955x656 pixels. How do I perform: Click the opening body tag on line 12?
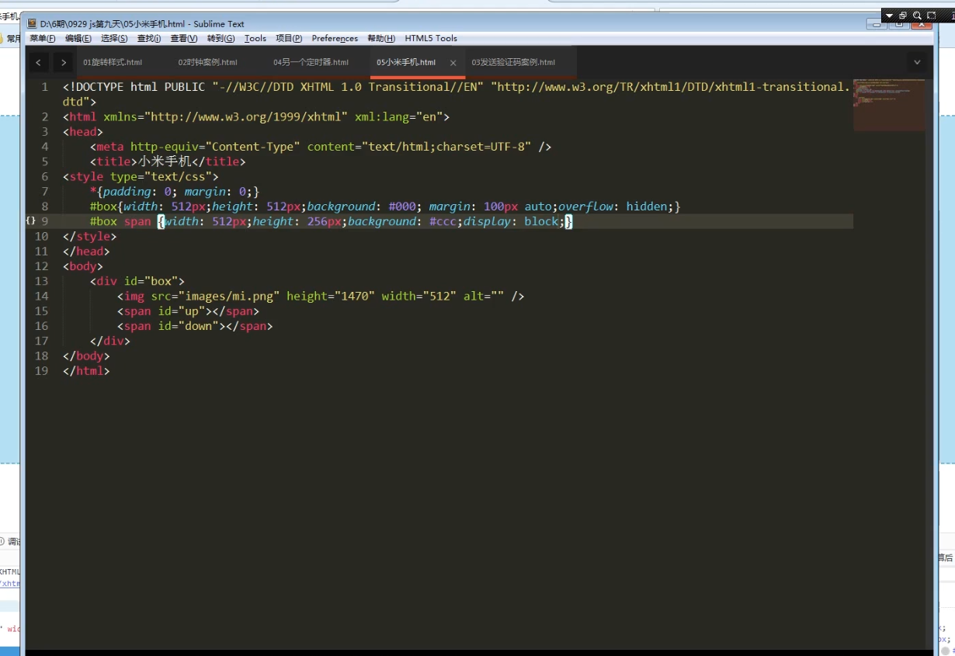[x=83, y=266]
